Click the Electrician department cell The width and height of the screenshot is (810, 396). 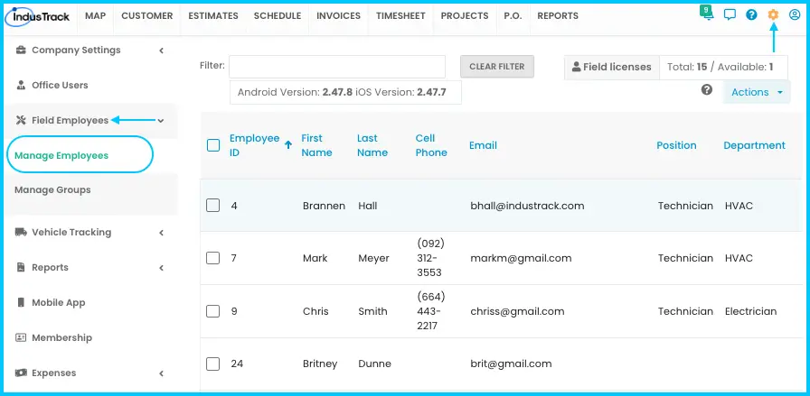750,311
